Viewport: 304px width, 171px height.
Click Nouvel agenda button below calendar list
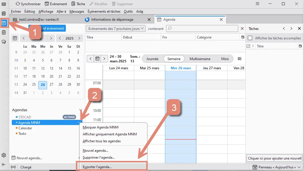point(27,158)
